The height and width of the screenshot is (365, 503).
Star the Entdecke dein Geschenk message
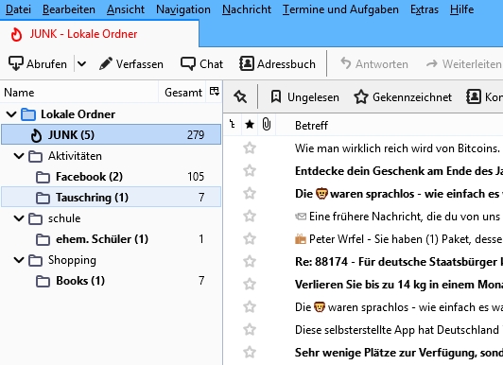coord(250,170)
